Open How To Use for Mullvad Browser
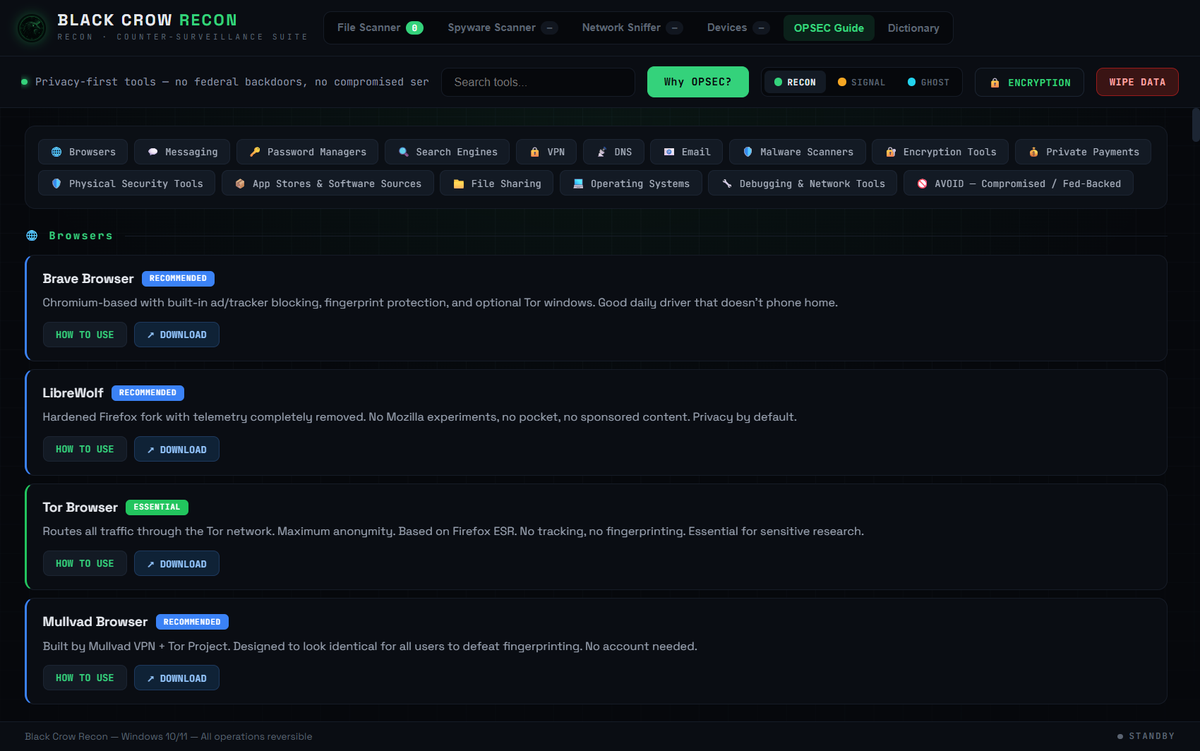1200x751 pixels. [x=85, y=678]
